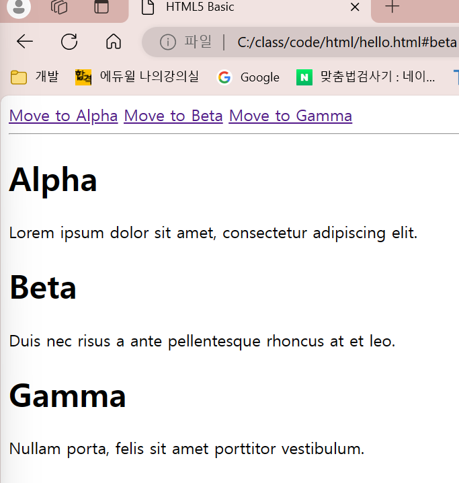The width and height of the screenshot is (459, 483).
Task: Follow the Move to Alpha link
Action: [x=63, y=116]
